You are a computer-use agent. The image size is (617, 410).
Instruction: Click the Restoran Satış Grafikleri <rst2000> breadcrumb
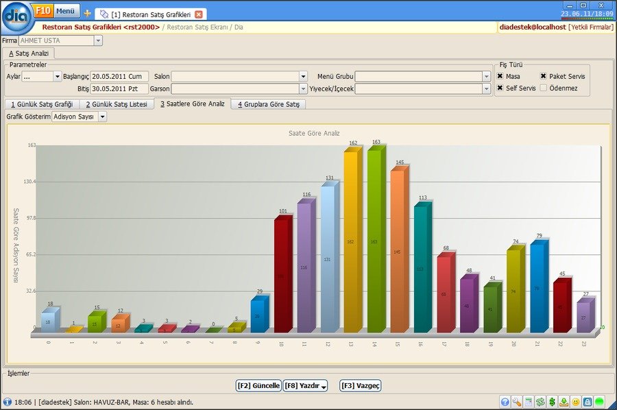click(101, 27)
